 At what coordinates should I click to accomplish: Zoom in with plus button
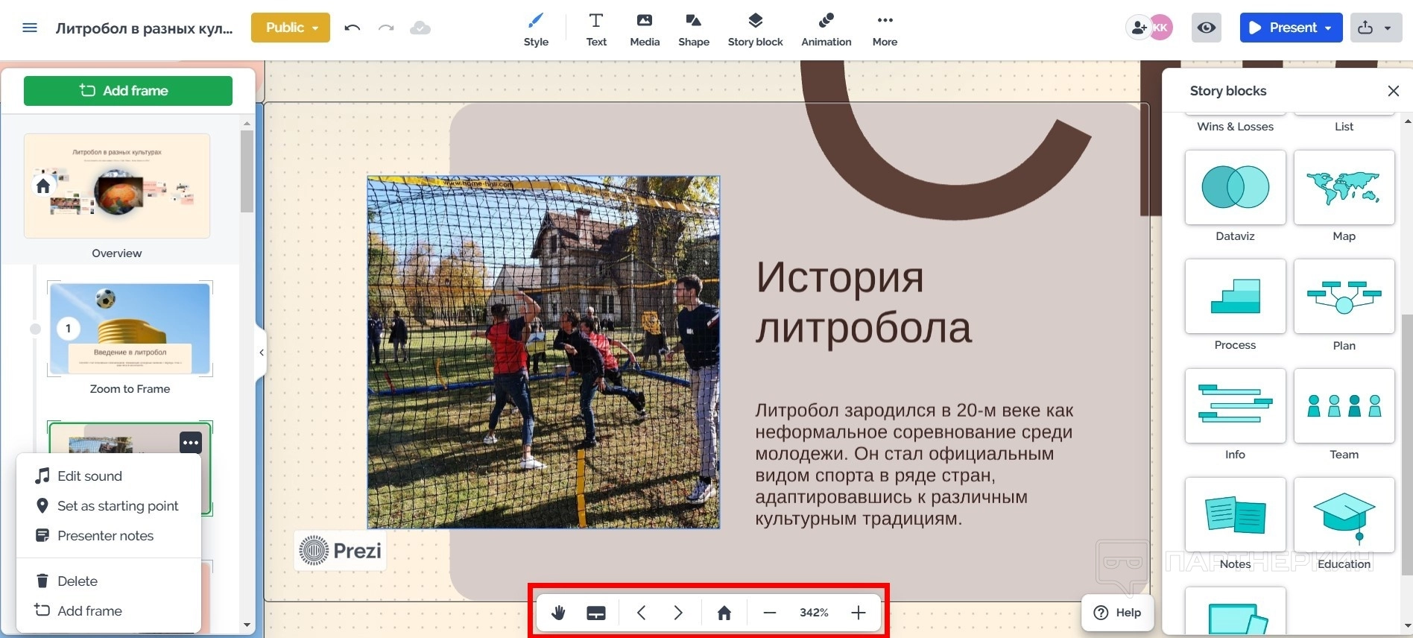point(859,613)
